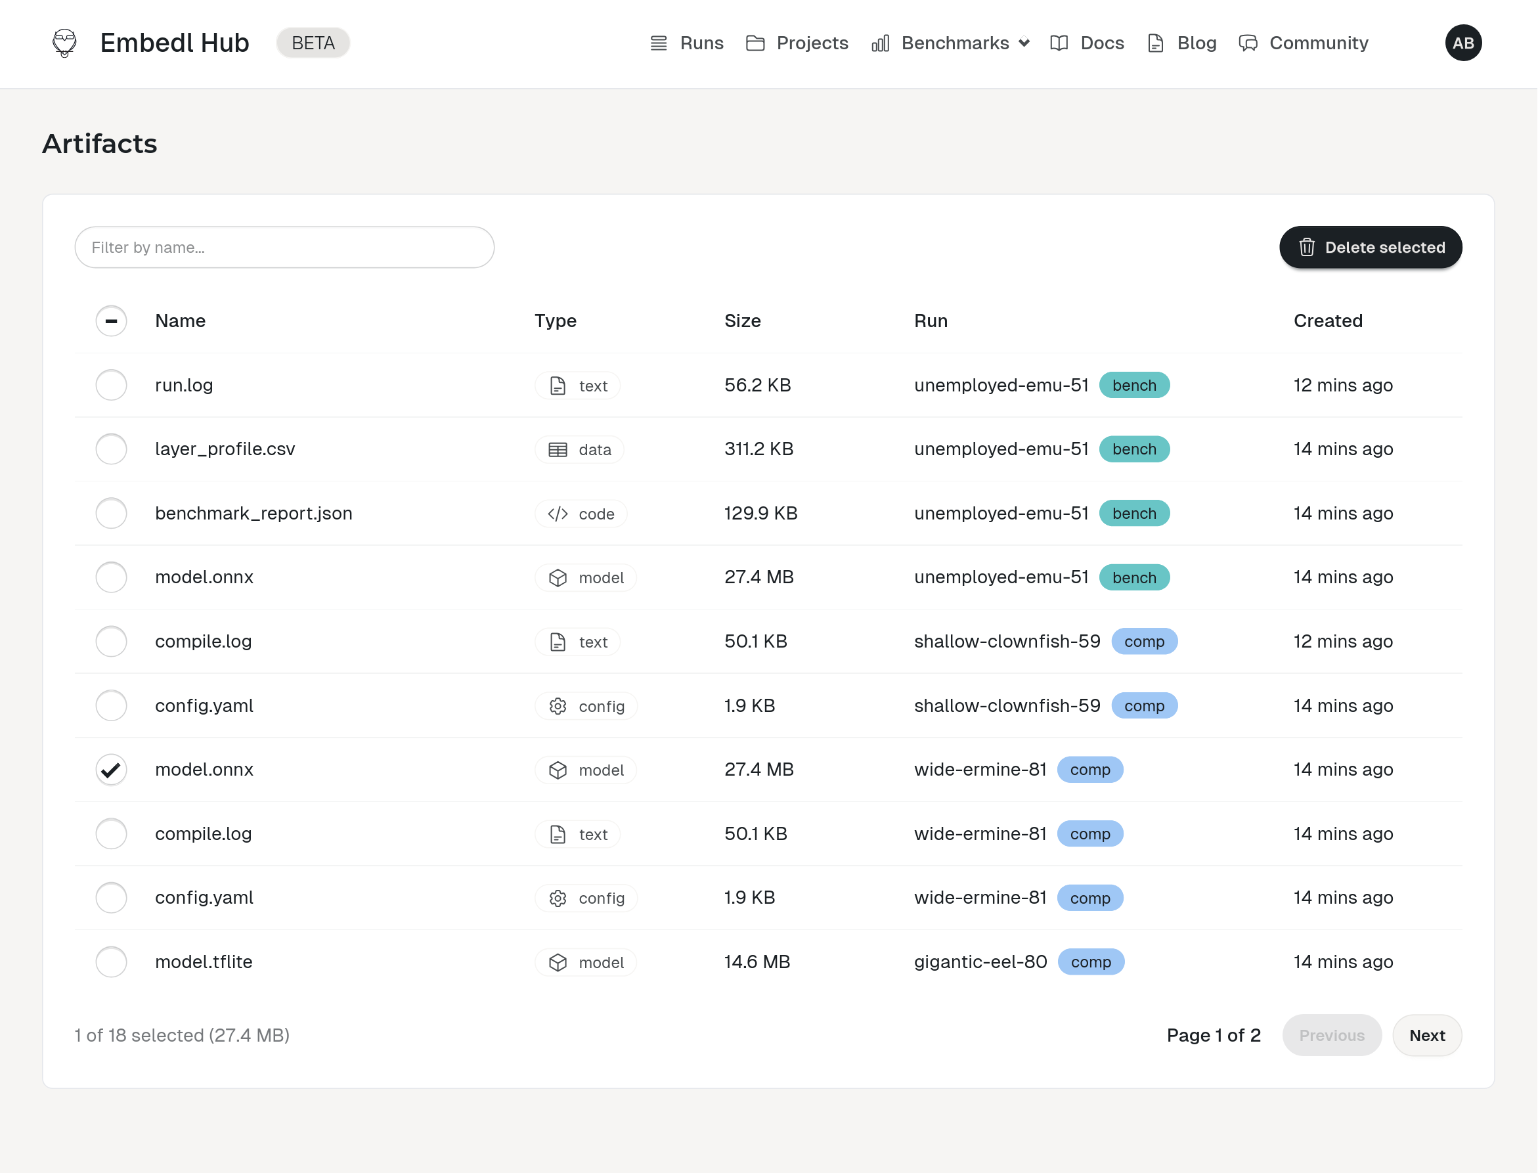Select the run.log row checkbox

(111, 385)
